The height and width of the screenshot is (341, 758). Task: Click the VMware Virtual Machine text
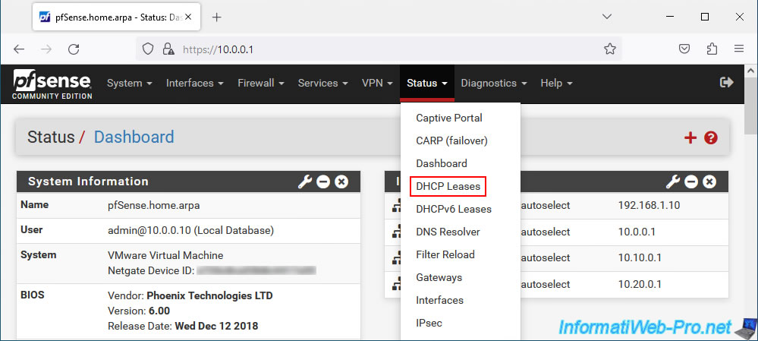tap(165, 255)
